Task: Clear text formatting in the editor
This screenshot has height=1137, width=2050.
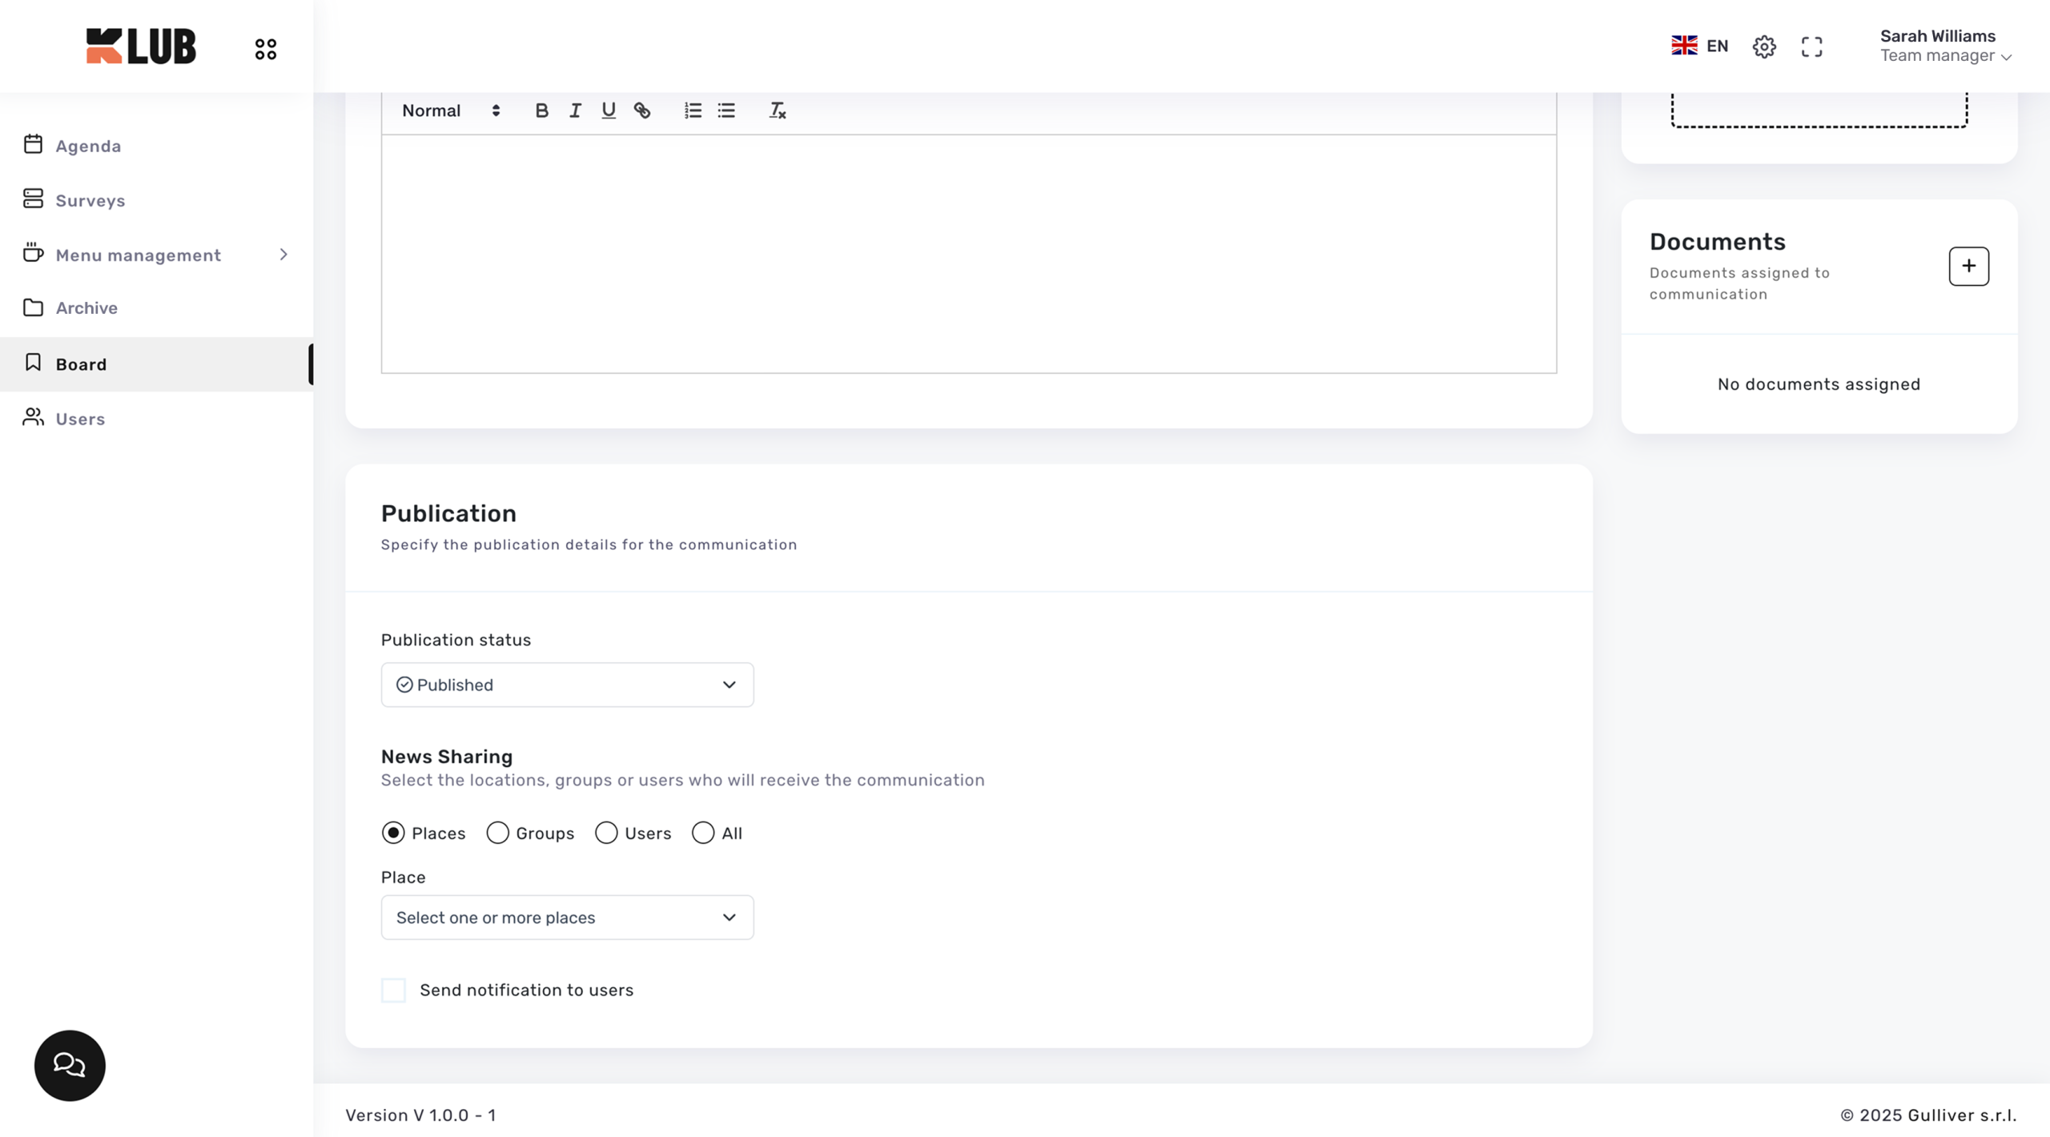Action: 777,110
